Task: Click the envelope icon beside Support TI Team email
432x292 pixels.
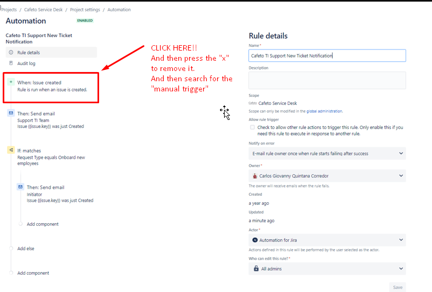Action: click(11, 113)
